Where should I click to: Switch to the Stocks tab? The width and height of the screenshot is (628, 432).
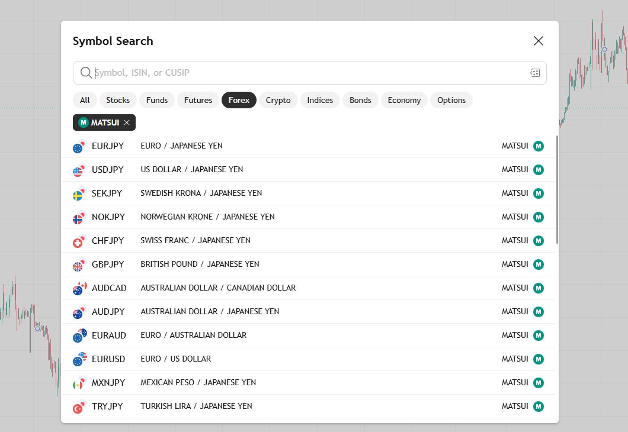(x=118, y=100)
